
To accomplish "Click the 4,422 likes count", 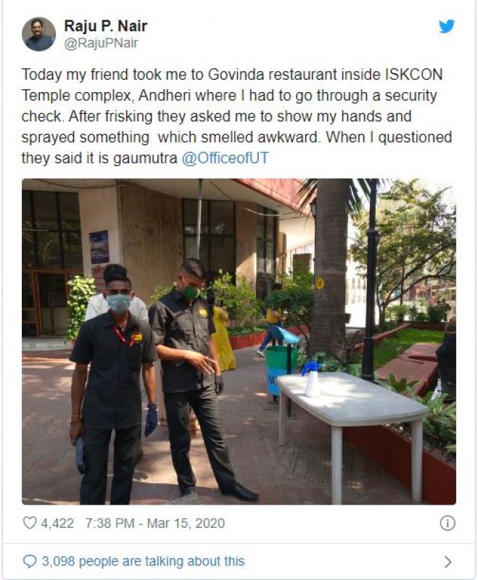I will point(57,523).
